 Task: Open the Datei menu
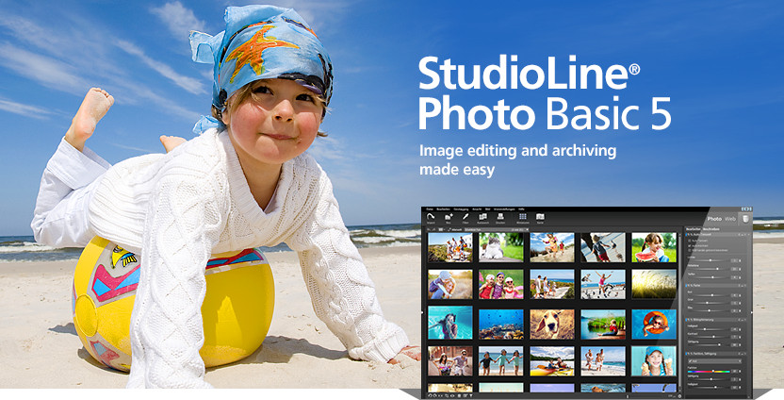pos(430,209)
